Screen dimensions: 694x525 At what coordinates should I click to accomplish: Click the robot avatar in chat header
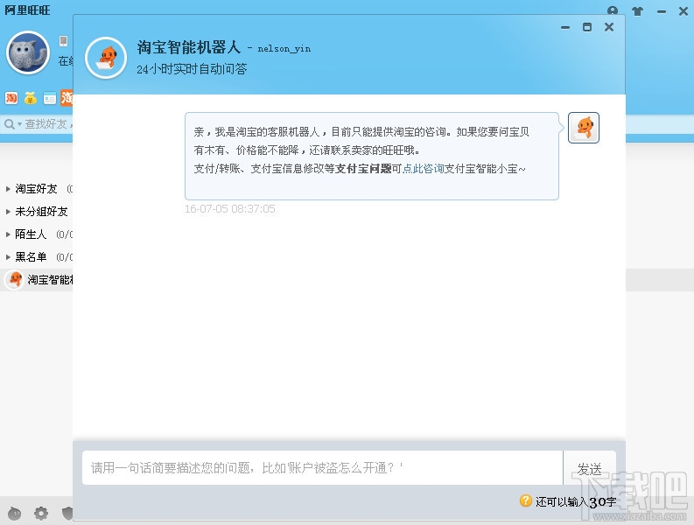[106, 58]
